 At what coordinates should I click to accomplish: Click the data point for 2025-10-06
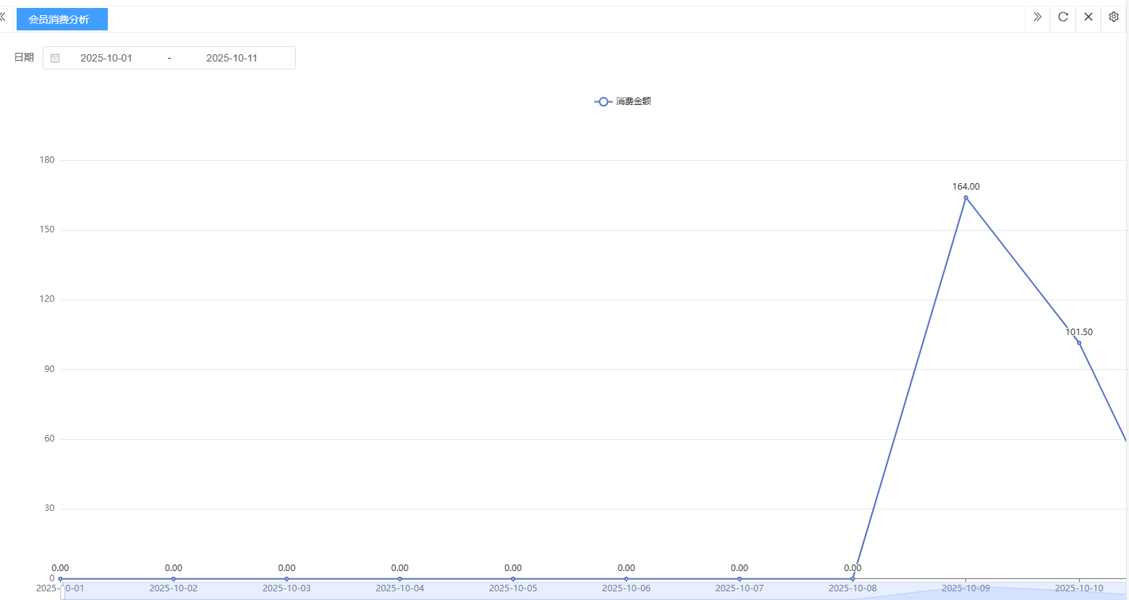[626, 579]
